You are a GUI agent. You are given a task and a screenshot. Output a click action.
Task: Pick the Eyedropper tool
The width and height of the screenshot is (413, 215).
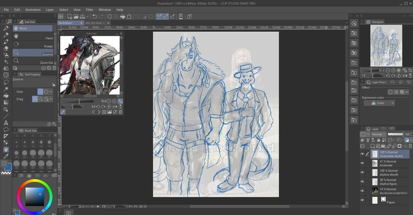(x=6, y=156)
